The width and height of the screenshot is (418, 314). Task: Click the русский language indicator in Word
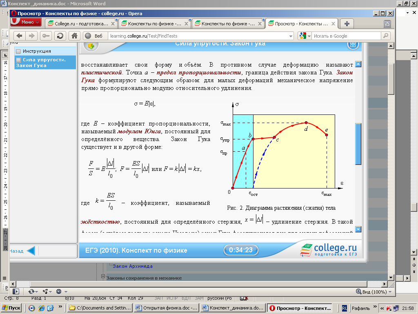point(219,298)
